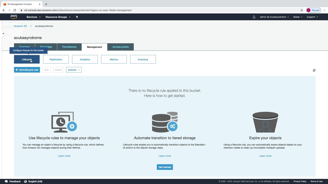328x184 pixels.
Task: Click the Amazon S3 breadcrumb link
Action: (20, 26)
